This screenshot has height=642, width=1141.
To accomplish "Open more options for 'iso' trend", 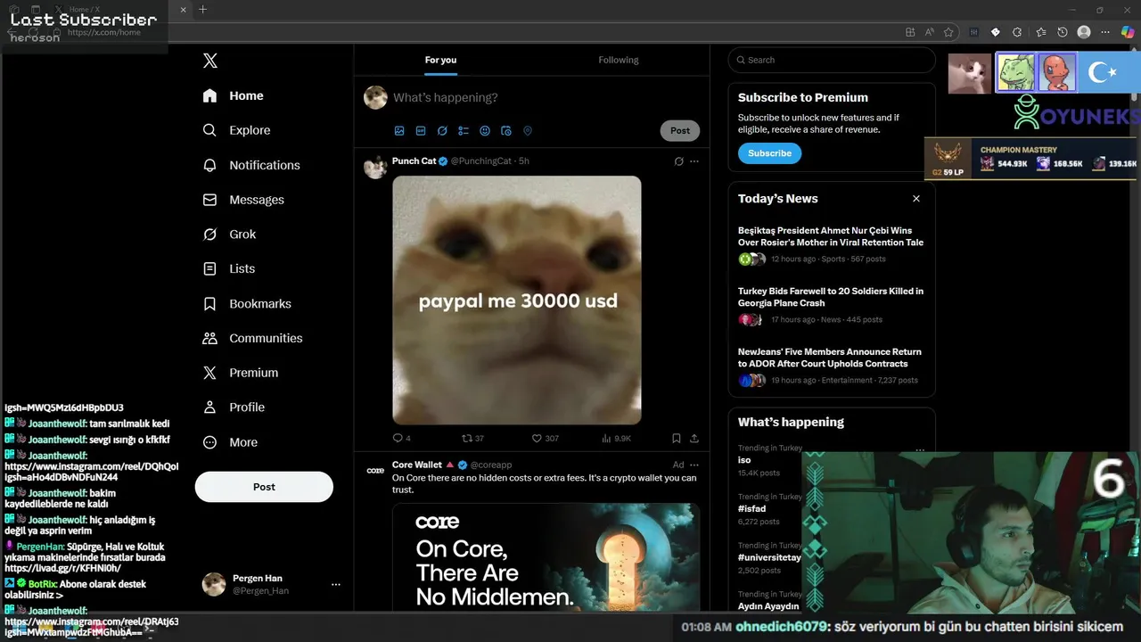I will 920,449.
